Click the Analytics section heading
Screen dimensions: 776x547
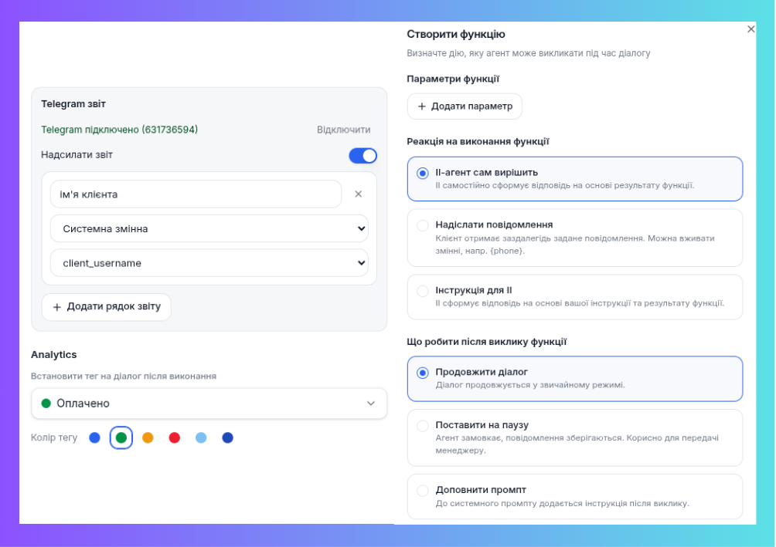(x=54, y=355)
